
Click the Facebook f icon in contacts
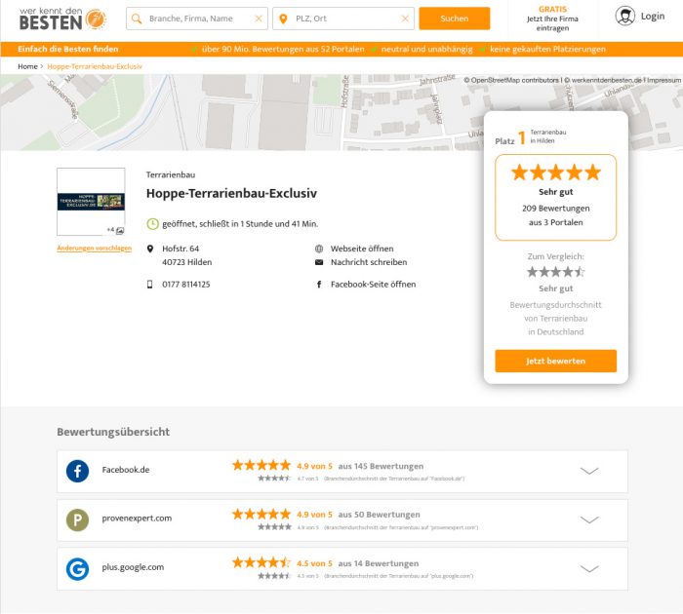(319, 285)
